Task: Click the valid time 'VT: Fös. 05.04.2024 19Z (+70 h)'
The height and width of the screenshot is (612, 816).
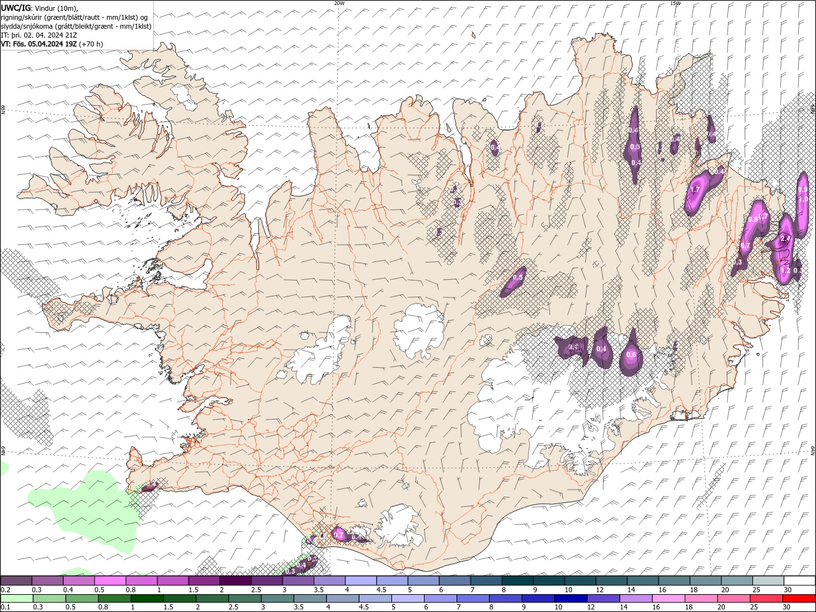Action: coord(52,44)
